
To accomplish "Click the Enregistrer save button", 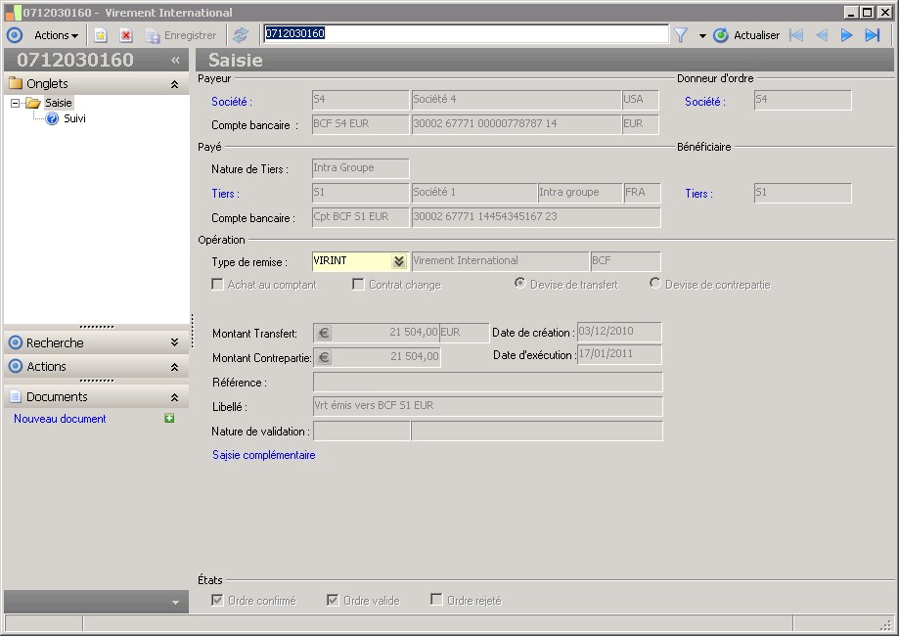I will (181, 35).
